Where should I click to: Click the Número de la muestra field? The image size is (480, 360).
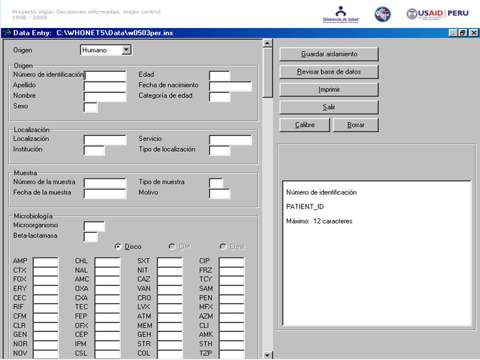[x=104, y=183]
